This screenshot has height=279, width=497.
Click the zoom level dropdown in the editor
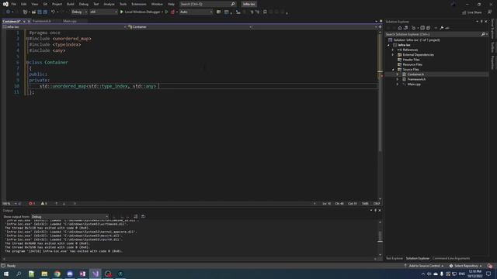point(9,203)
